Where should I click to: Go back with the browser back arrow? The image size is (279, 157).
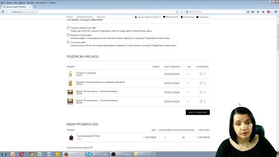coord(3,12)
